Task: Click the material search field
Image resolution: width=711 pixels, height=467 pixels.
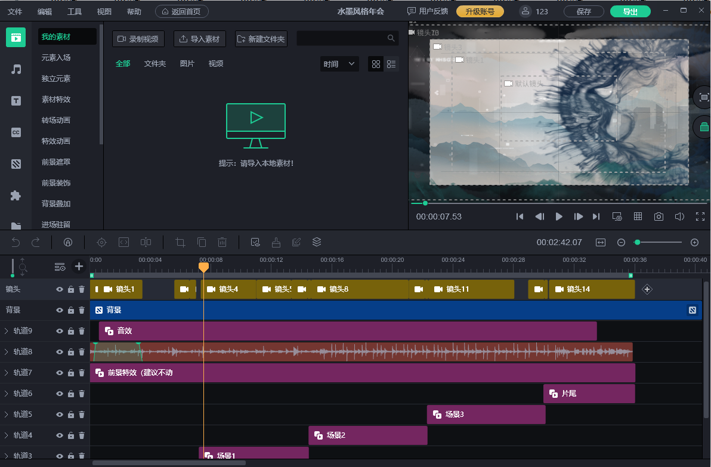Action: [x=347, y=39]
